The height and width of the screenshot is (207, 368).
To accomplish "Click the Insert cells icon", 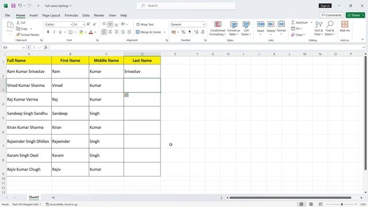I will pyautogui.click(x=260, y=24).
